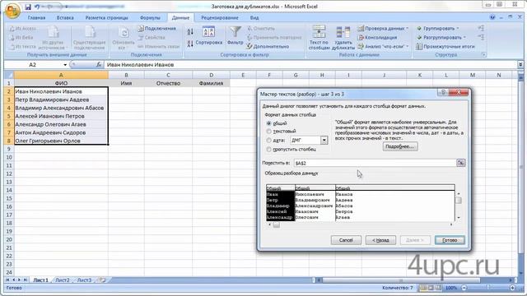The width and height of the screenshot is (527, 296).
Task: Click Подробнее button
Action: click(x=400, y=146)
